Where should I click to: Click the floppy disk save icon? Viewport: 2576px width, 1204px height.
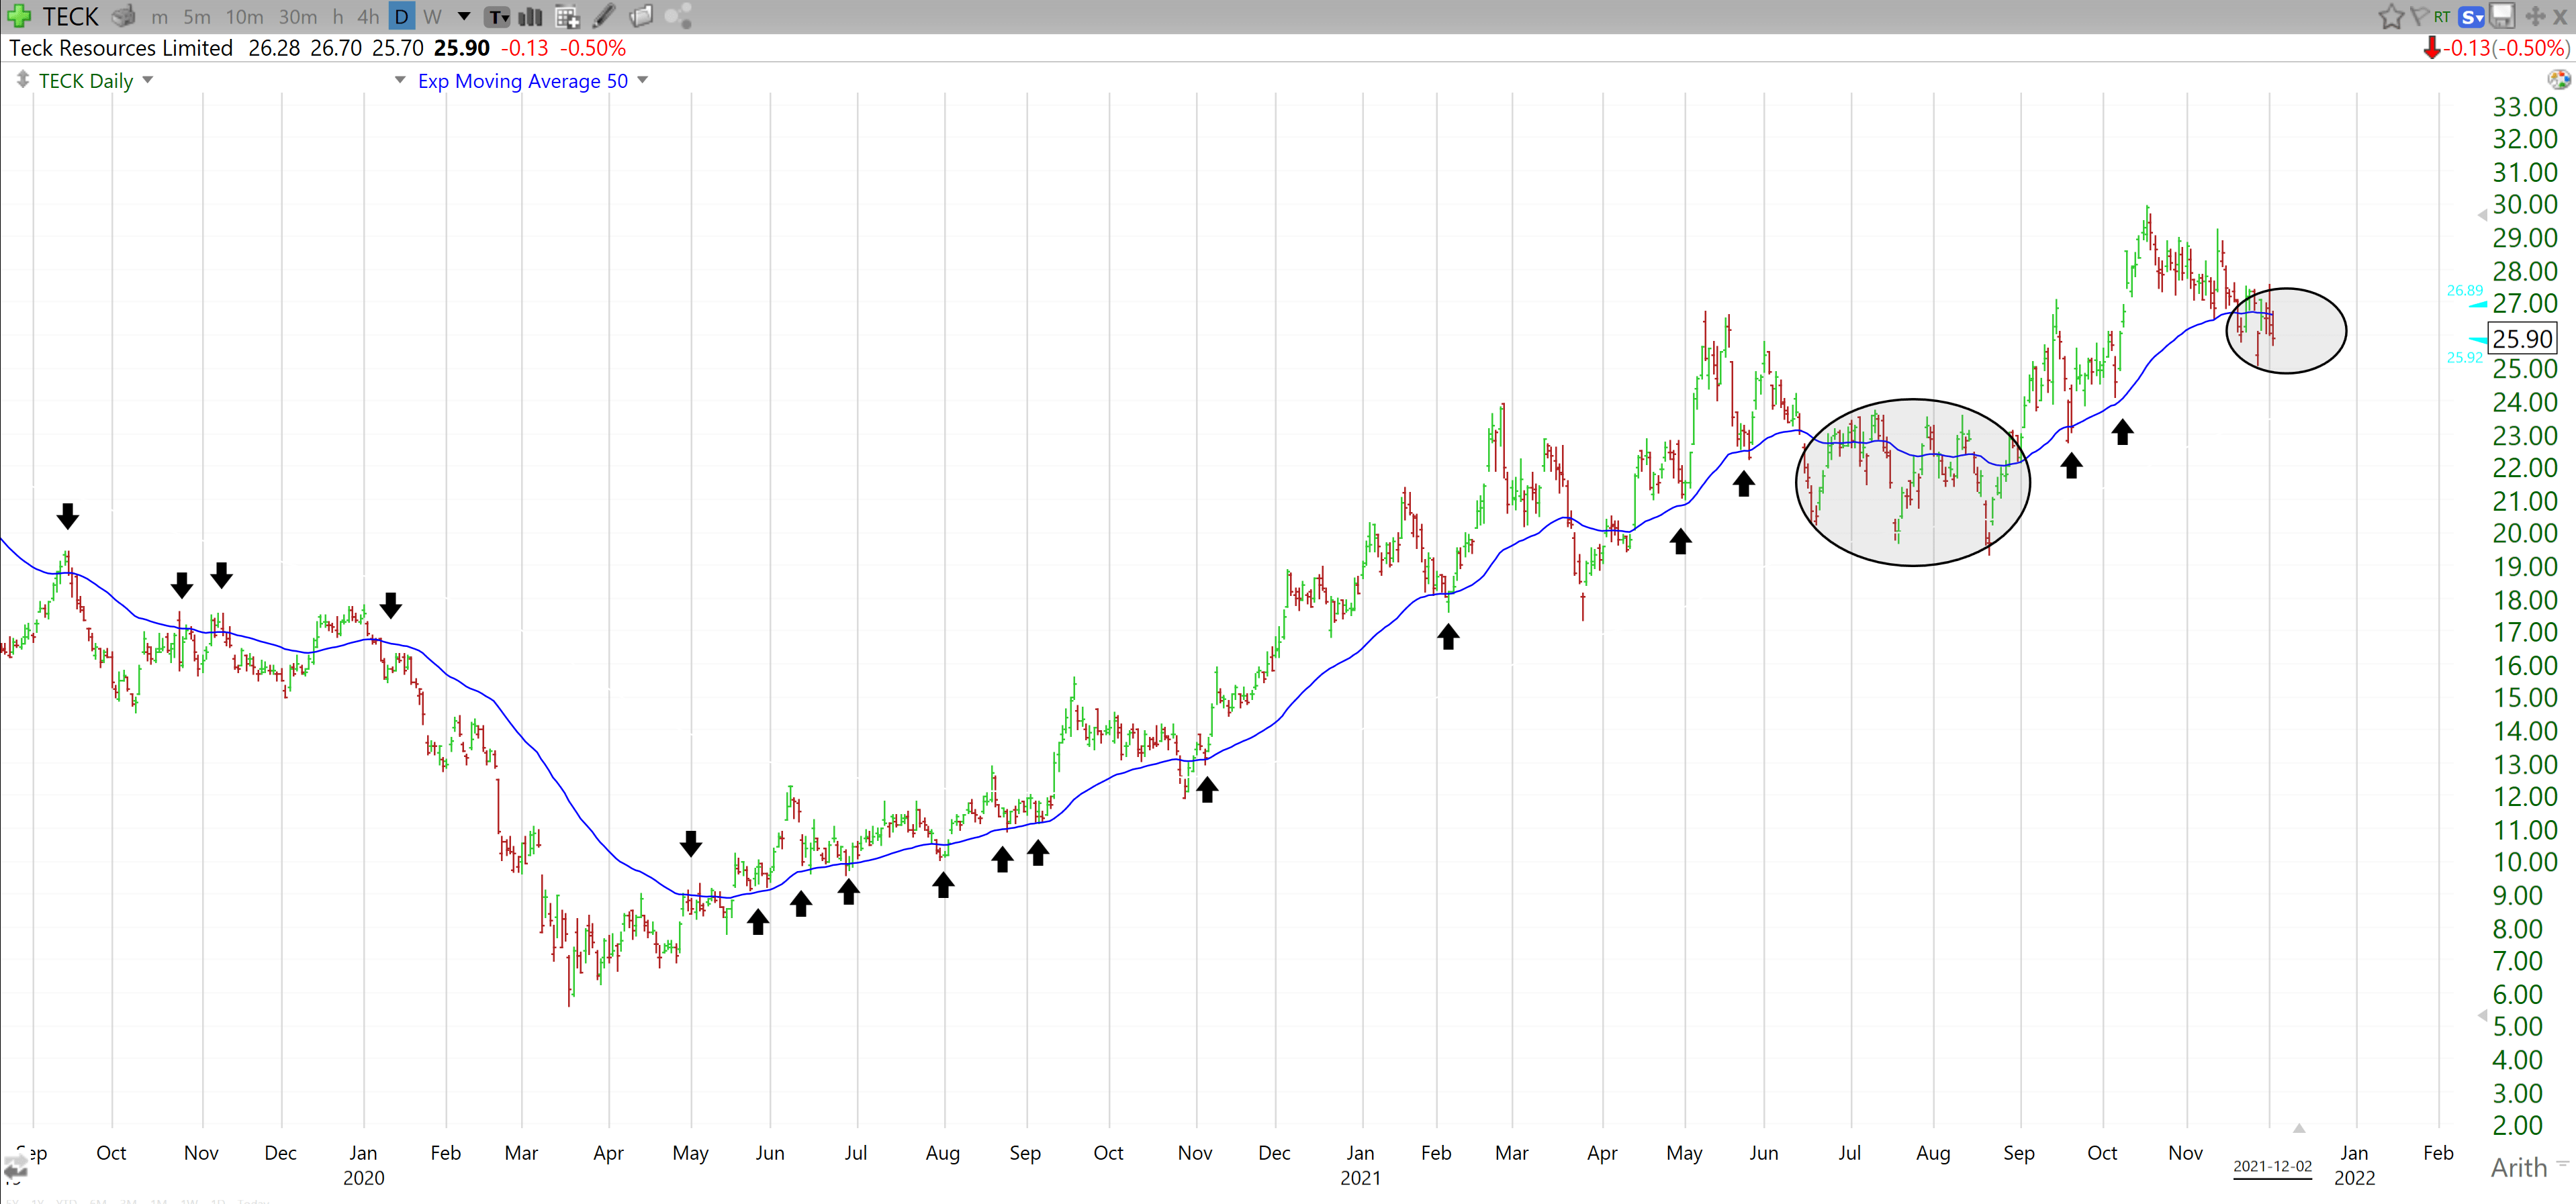2501,16
